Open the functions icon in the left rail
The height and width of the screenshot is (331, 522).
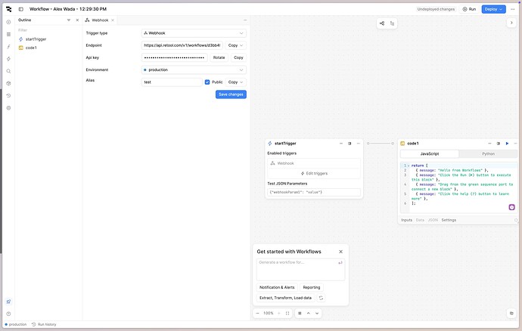8,47
